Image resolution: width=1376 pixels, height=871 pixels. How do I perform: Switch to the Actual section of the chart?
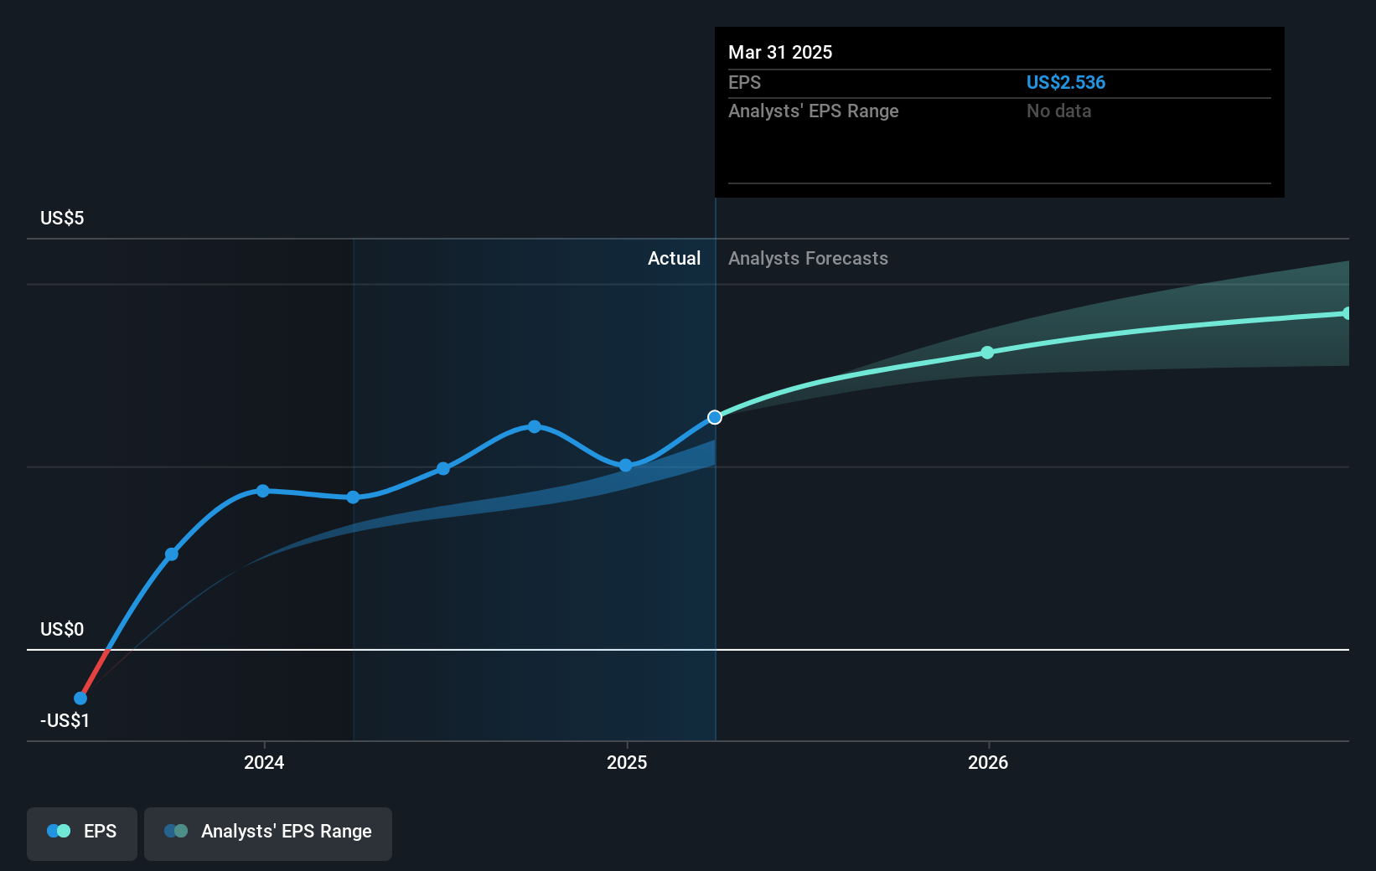click(x=674, y=258)
